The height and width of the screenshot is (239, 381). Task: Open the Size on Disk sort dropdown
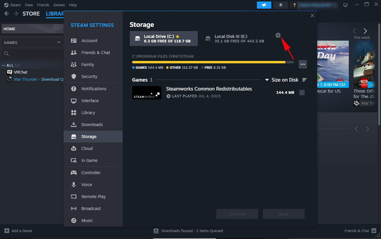coord(282,80)
